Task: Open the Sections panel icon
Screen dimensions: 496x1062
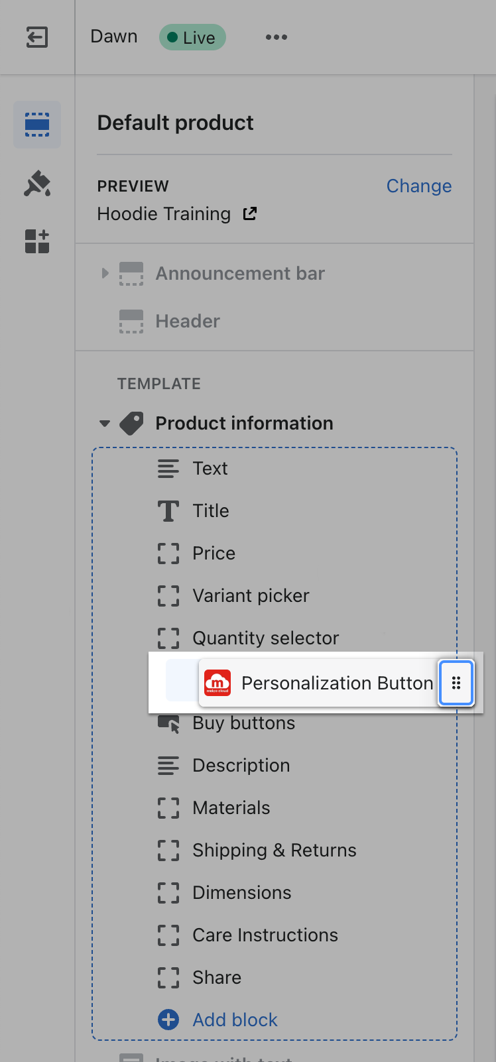Action: click(37, 125)
